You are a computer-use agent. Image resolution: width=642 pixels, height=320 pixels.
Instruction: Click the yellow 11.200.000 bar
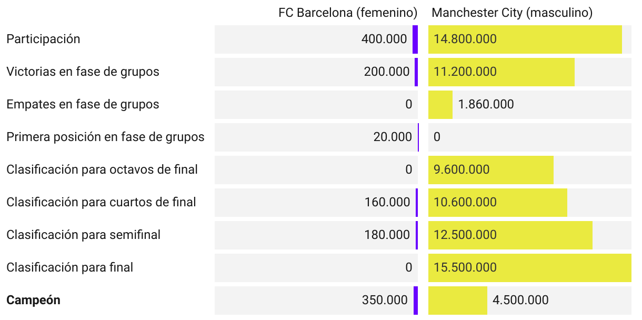pyautogui.click(x=501, y=72)
